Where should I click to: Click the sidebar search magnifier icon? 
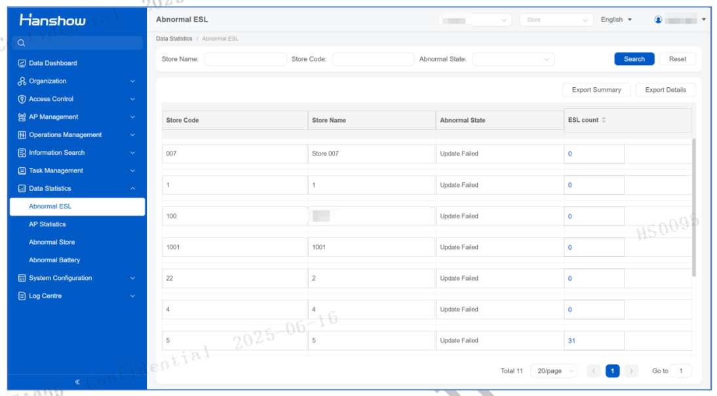pyautogui.click(x=21, y=43)
